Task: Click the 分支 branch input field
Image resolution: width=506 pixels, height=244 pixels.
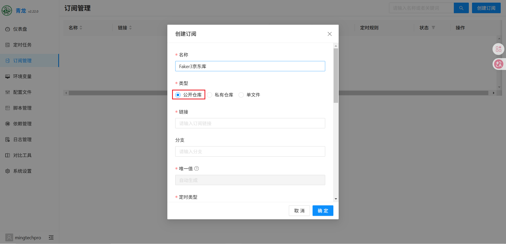Action: point(250,151)
